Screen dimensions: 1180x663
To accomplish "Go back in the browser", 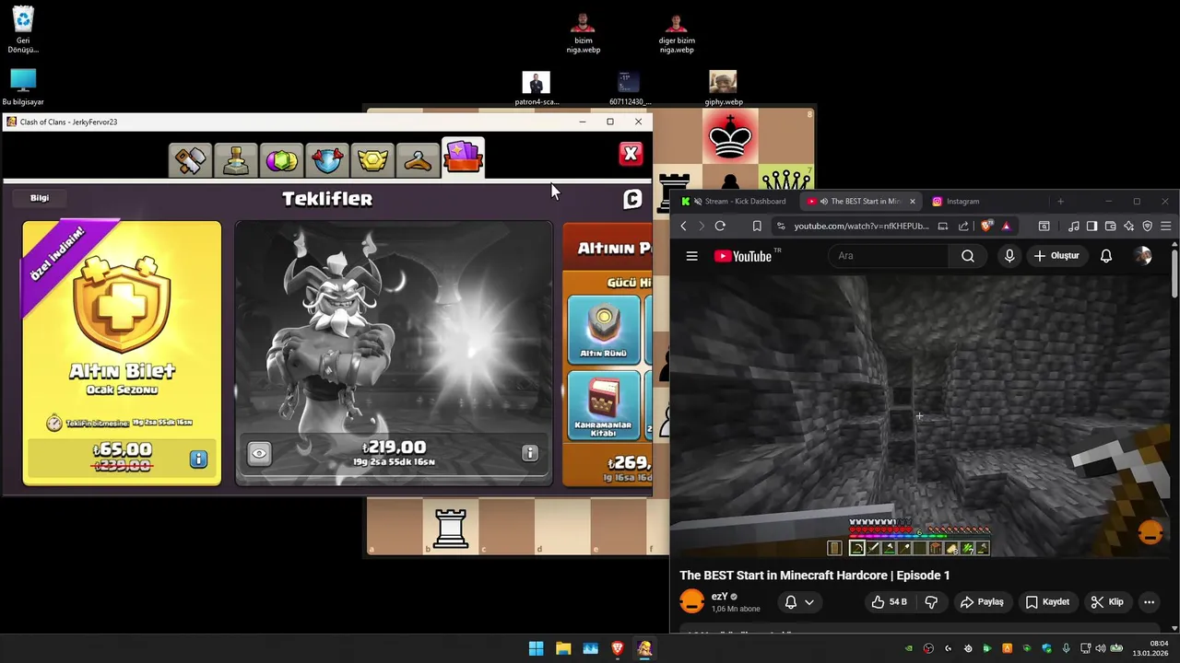I will (x=683, y=226).
